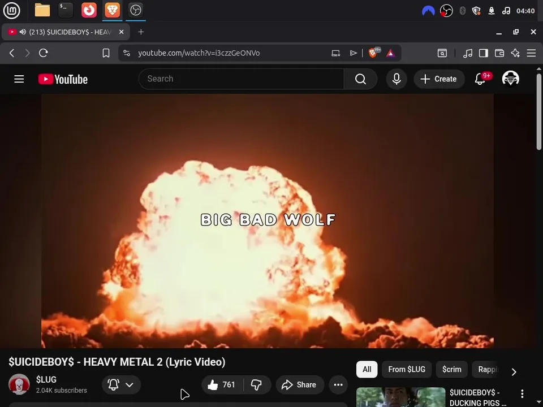Open the Linux Mint start menu
The width and height of the screenshot is (543, 407).
click(12, 10)
